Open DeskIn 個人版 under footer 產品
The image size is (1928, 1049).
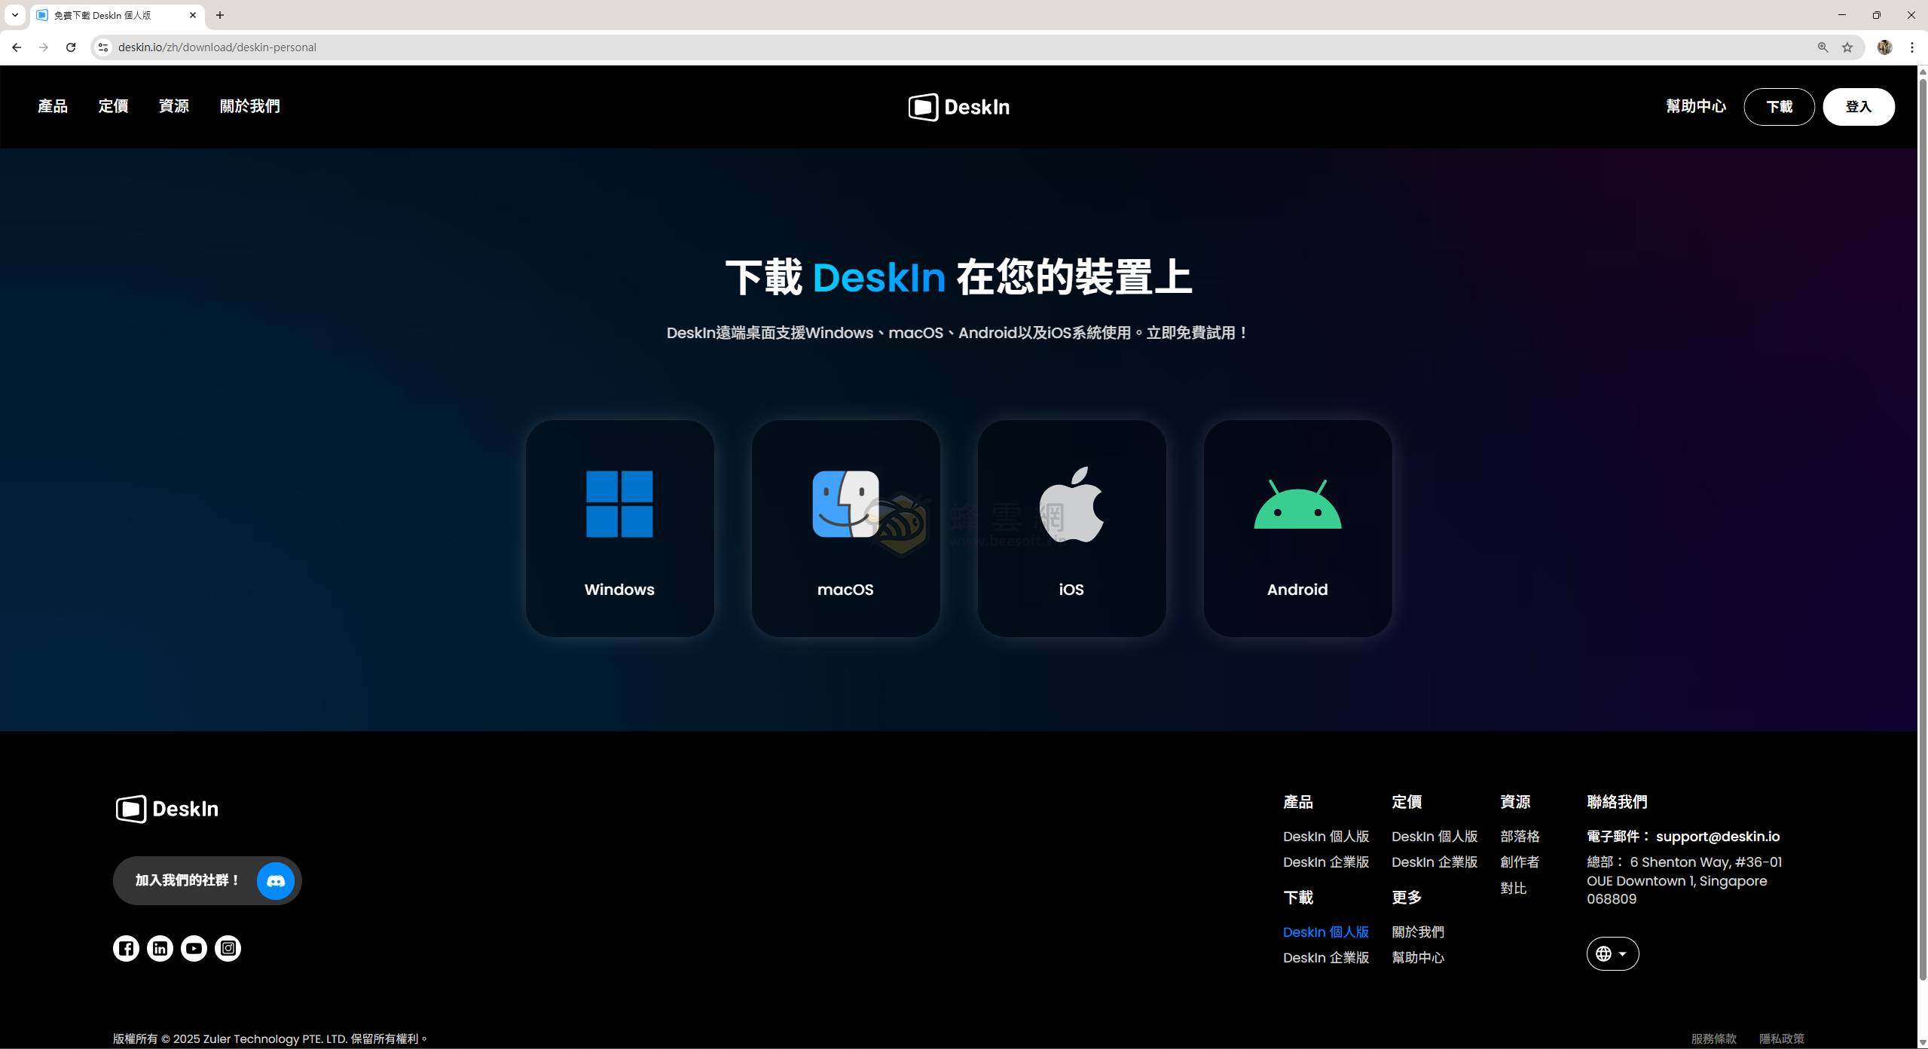click(x=1326, y=837)
